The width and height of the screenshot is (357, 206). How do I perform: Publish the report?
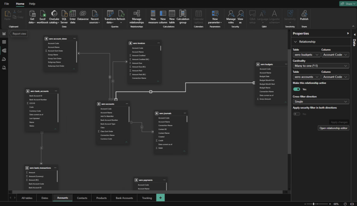304,15
